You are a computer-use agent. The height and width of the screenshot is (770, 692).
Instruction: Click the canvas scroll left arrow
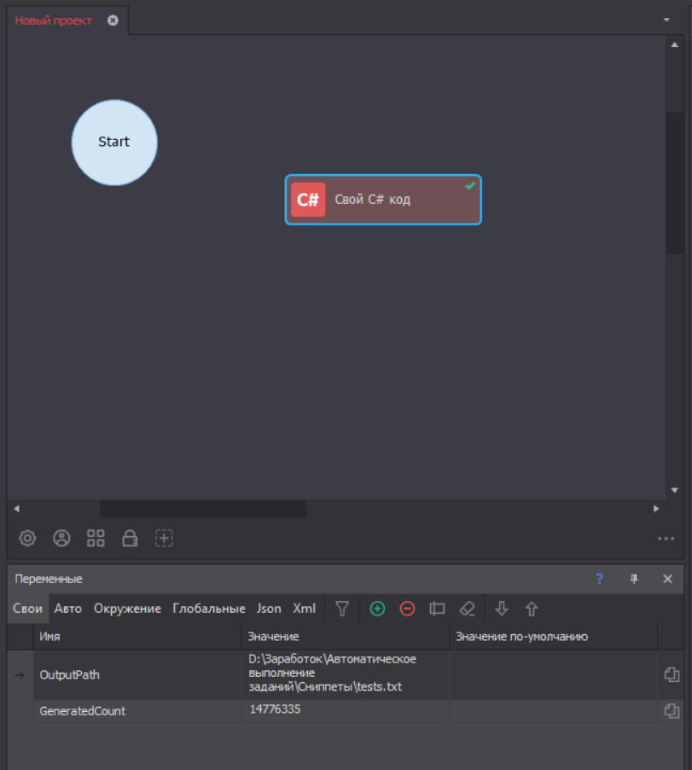(x=16, y=509)
